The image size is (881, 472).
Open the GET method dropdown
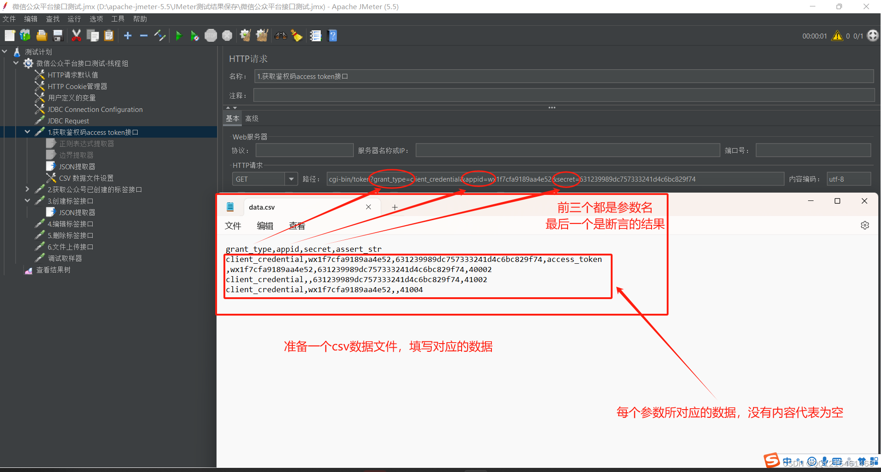(291, 179)
